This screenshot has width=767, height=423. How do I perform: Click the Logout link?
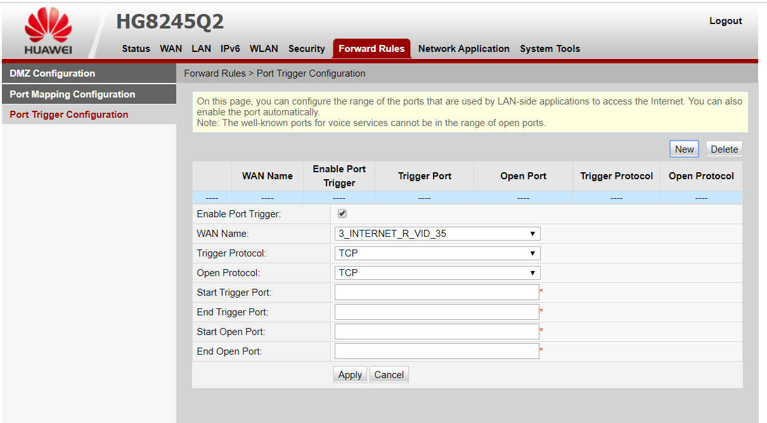coord(725,21)
